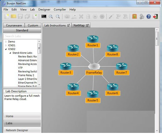
Task: Select the EtherChannel Pr lab
Action: click(27, 83)
